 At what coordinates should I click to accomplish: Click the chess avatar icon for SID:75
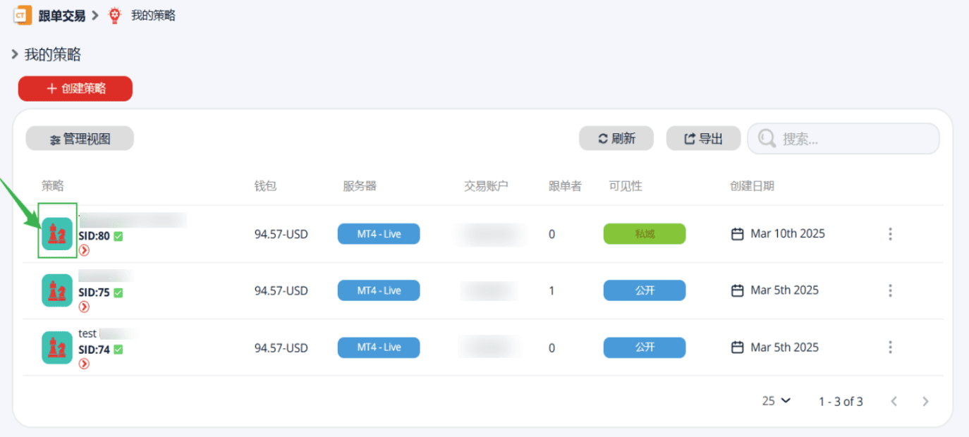click(57, 290)
